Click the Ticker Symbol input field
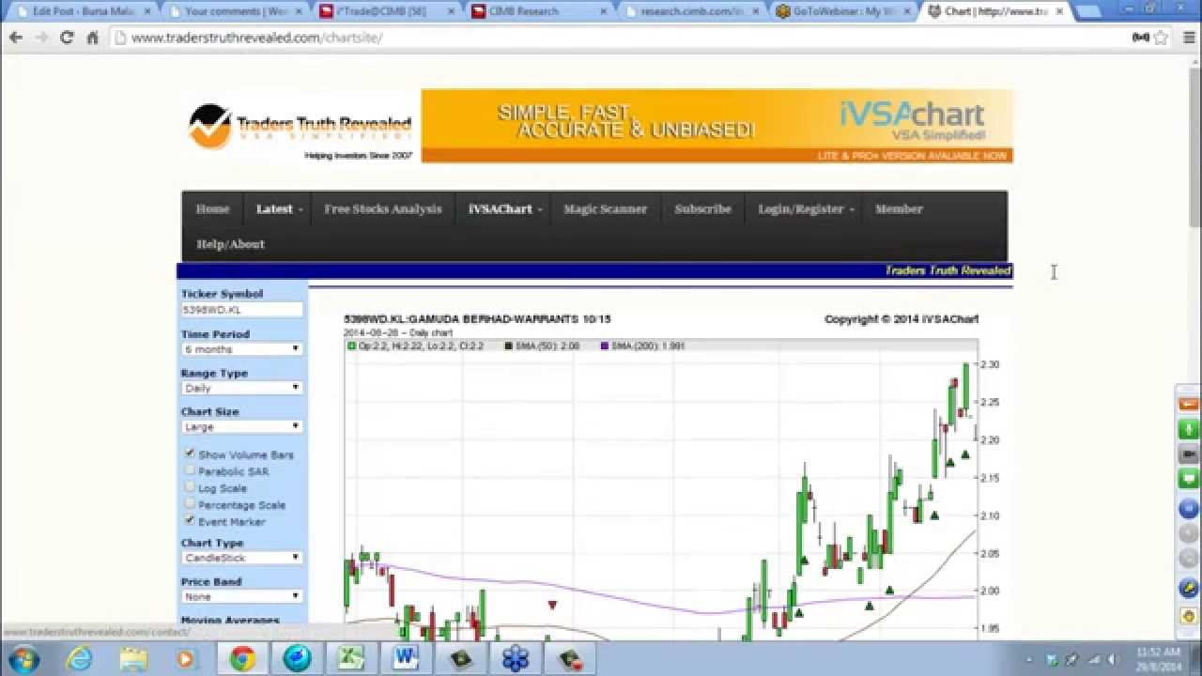This screenshot has height=676, width=1202. (241, 309)
